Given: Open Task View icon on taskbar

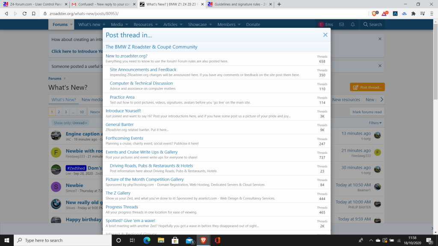Looking at the screenshot, I should point(133,240).
